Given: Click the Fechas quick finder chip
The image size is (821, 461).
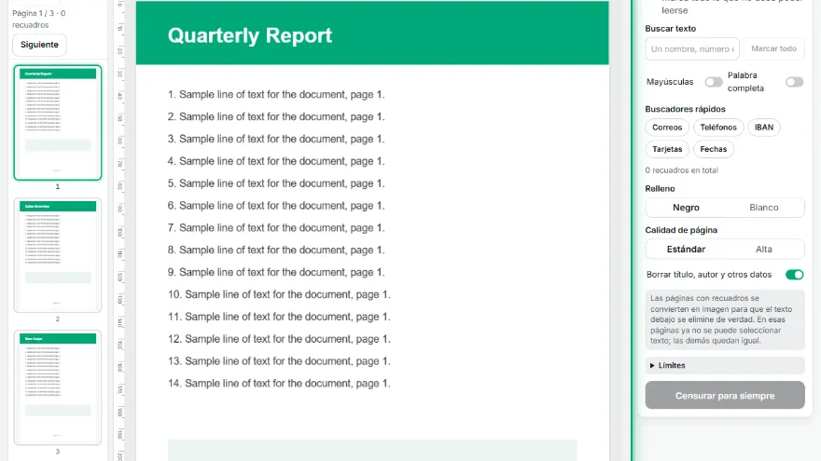Looking at the screenshot, I should click(713, 149).
